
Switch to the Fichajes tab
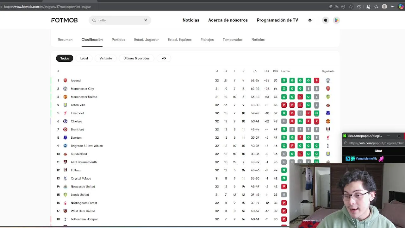coord(207,40)
